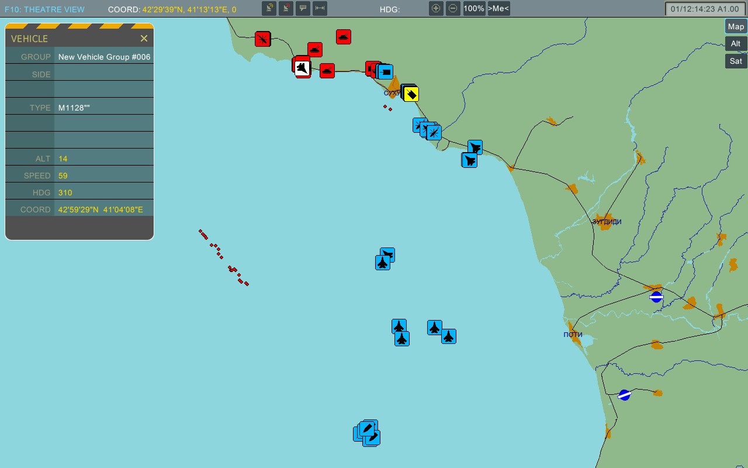Click the TYPE value M1128

click(74, 108)
